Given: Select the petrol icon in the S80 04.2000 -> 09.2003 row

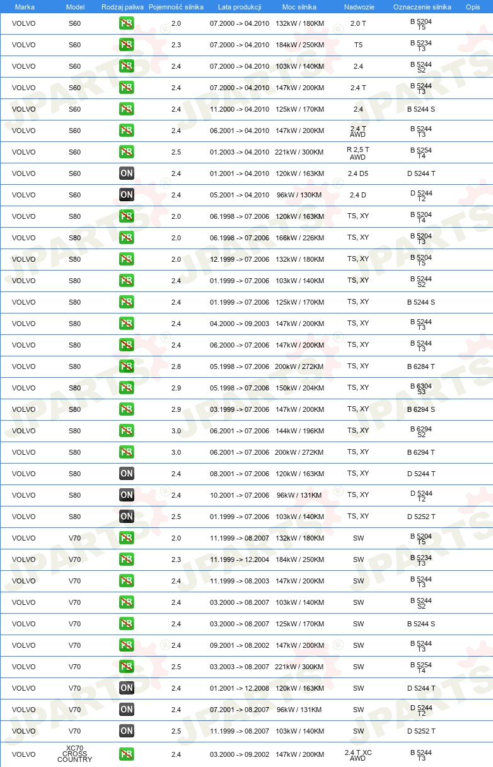Looking at the screenshot, I should coord(127,324).
